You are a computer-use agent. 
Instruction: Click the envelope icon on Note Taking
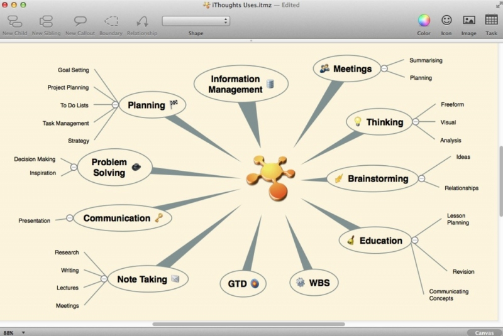point(175,279)
